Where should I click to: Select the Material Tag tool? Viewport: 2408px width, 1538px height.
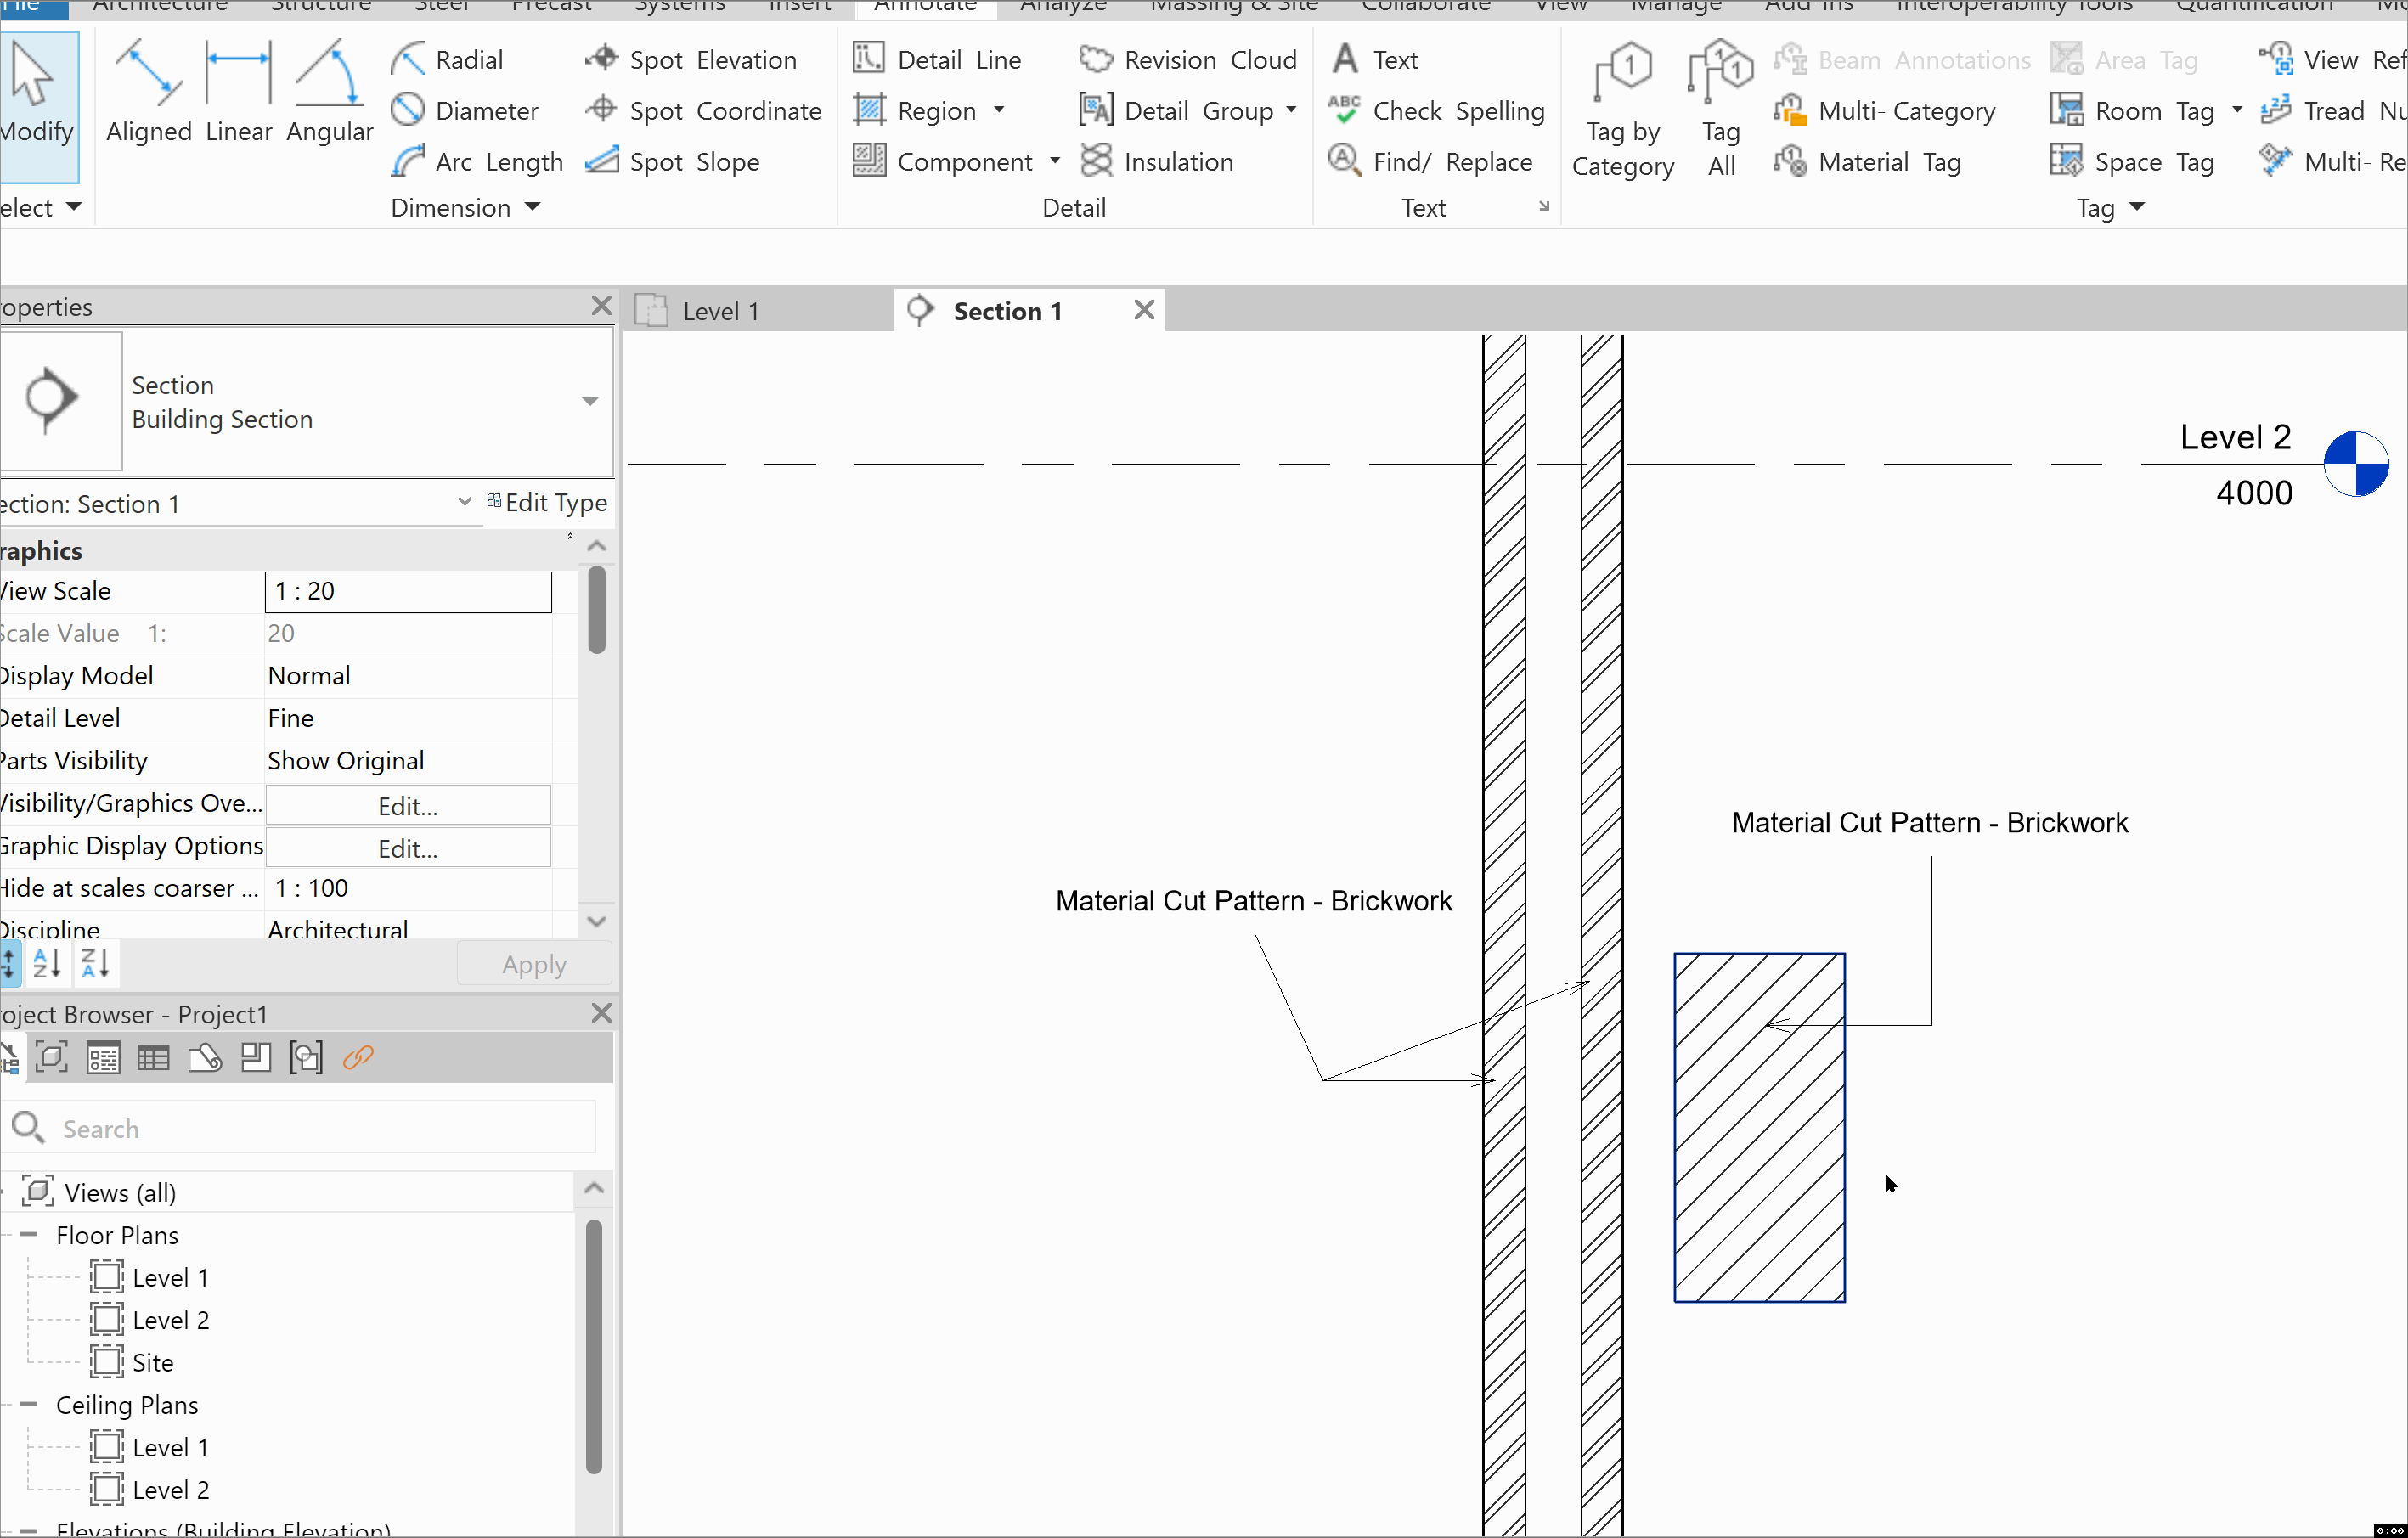click(x=1867, y=161)
